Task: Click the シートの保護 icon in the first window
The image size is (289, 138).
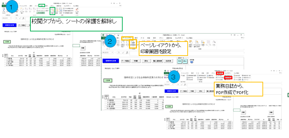Action: [x=52, y=11]
